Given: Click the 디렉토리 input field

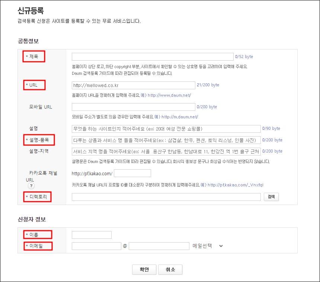Looking at the screenshot, I should coord(166,197).
